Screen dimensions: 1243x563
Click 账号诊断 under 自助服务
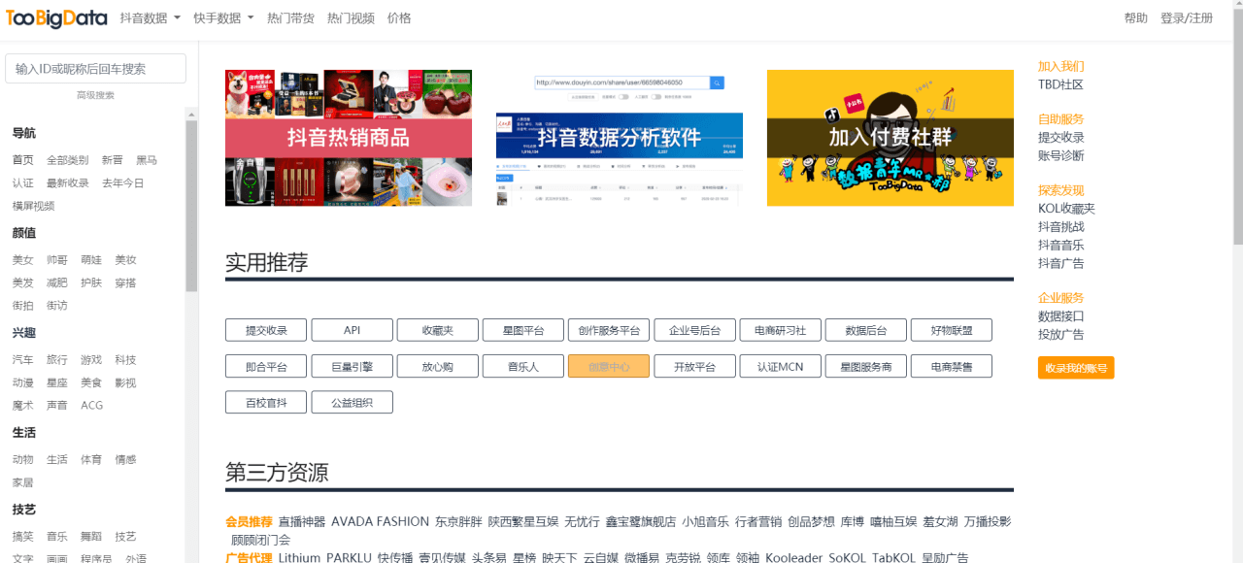click(x=1061, y=155)
